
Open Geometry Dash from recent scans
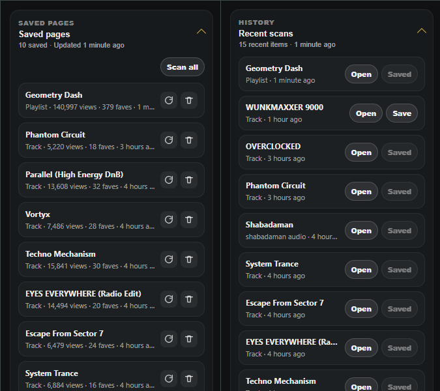click(361, 74)
